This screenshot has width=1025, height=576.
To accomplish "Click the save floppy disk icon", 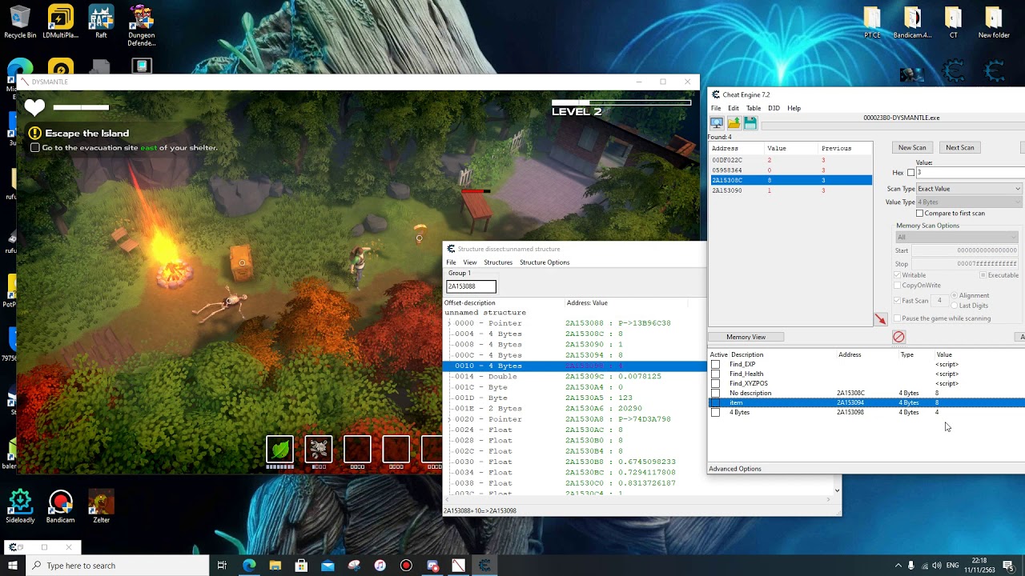I will point(750,123).
